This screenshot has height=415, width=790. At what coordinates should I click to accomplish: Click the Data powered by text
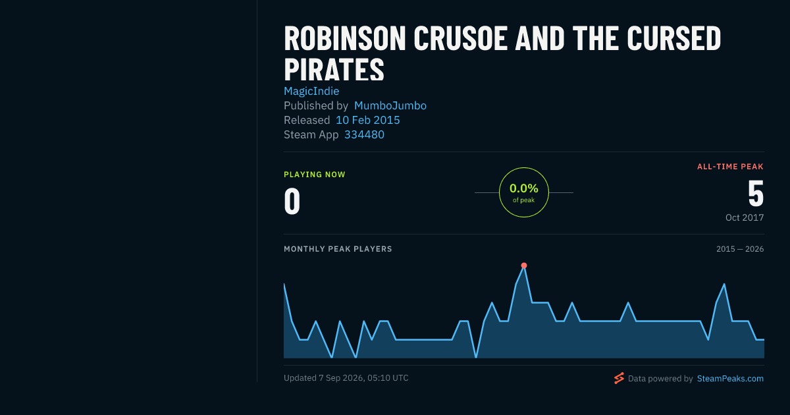660,379
